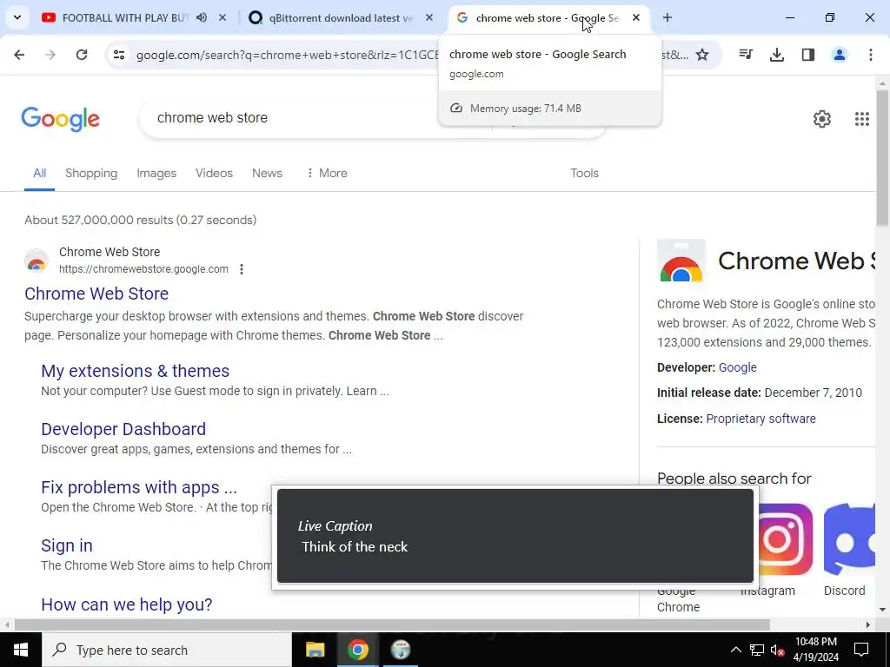890x667 pixels.
Task: Open a new tab with plus button
Action: pos(667,17)
